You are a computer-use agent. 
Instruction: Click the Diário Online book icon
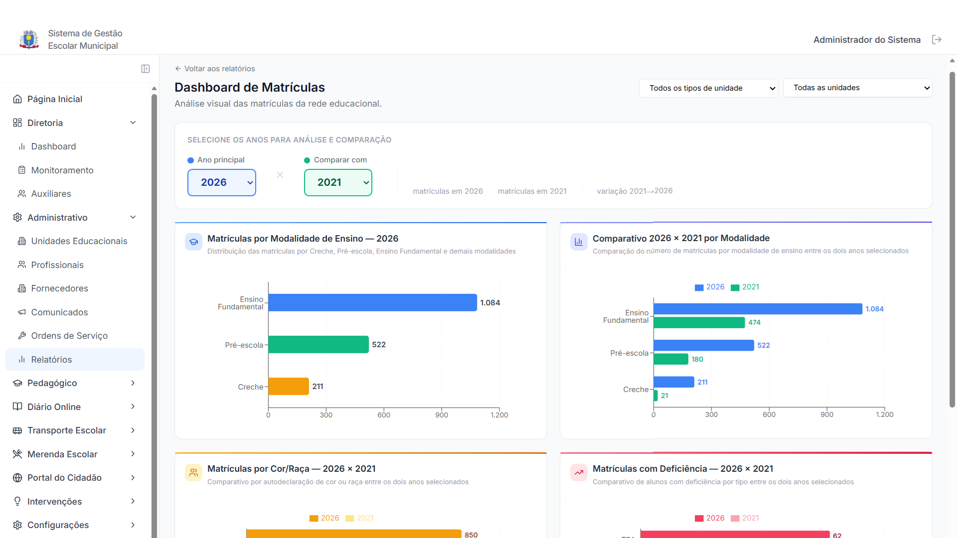(17, 406)
